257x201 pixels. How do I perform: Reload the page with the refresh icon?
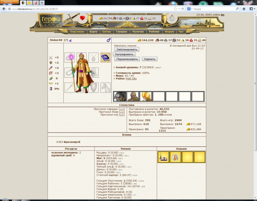182,9
